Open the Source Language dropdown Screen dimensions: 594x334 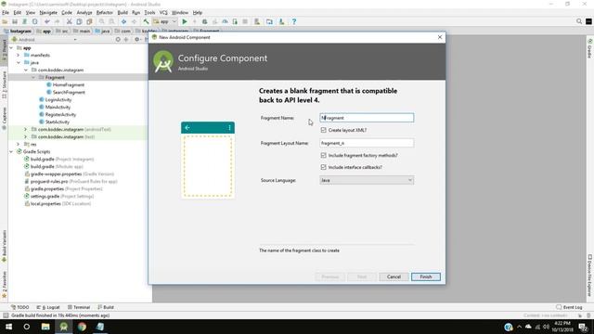tap(367, 180)
